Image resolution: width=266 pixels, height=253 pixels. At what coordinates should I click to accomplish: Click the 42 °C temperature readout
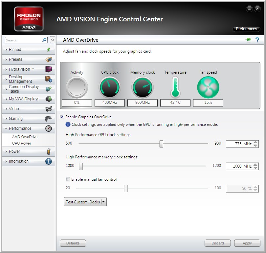[175, 103]
